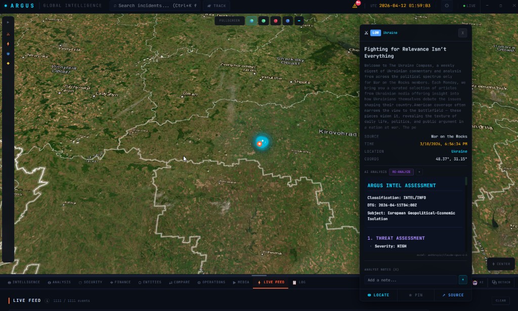Click the LOW severity badge
The height and width of the screenshot is (311, 518).
click(x=376, y=33)
